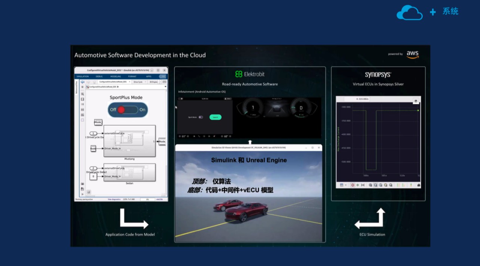Click the window icon at plot top-right
This screenshot has width=480, height=266.
tap(416, 101)
